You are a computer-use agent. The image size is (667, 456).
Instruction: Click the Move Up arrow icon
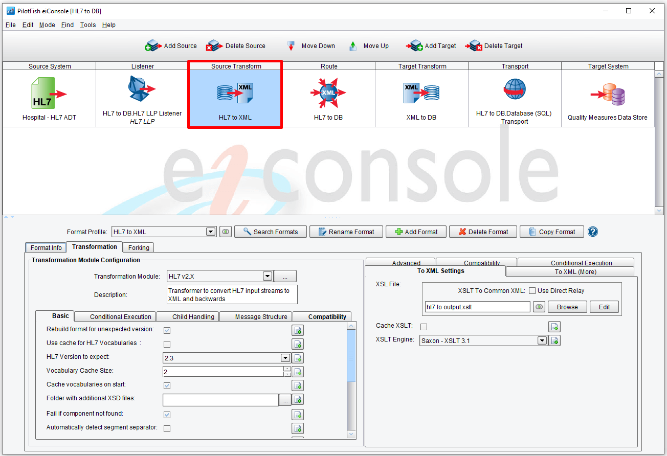tap(353, 46)
